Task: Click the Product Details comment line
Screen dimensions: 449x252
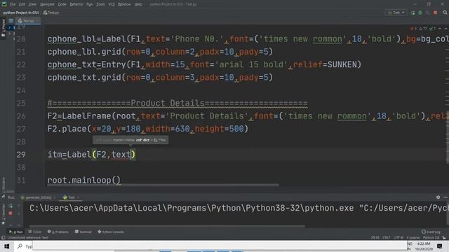Action: 177,103
